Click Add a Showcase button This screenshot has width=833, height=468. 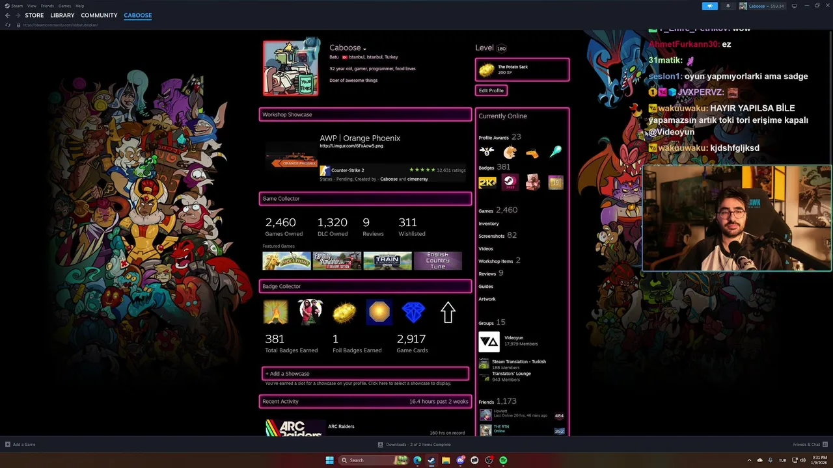click(x=366, y=374)
